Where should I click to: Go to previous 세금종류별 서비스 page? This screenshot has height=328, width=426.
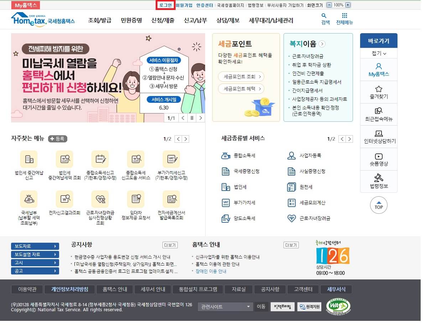[x=342, y=139]
